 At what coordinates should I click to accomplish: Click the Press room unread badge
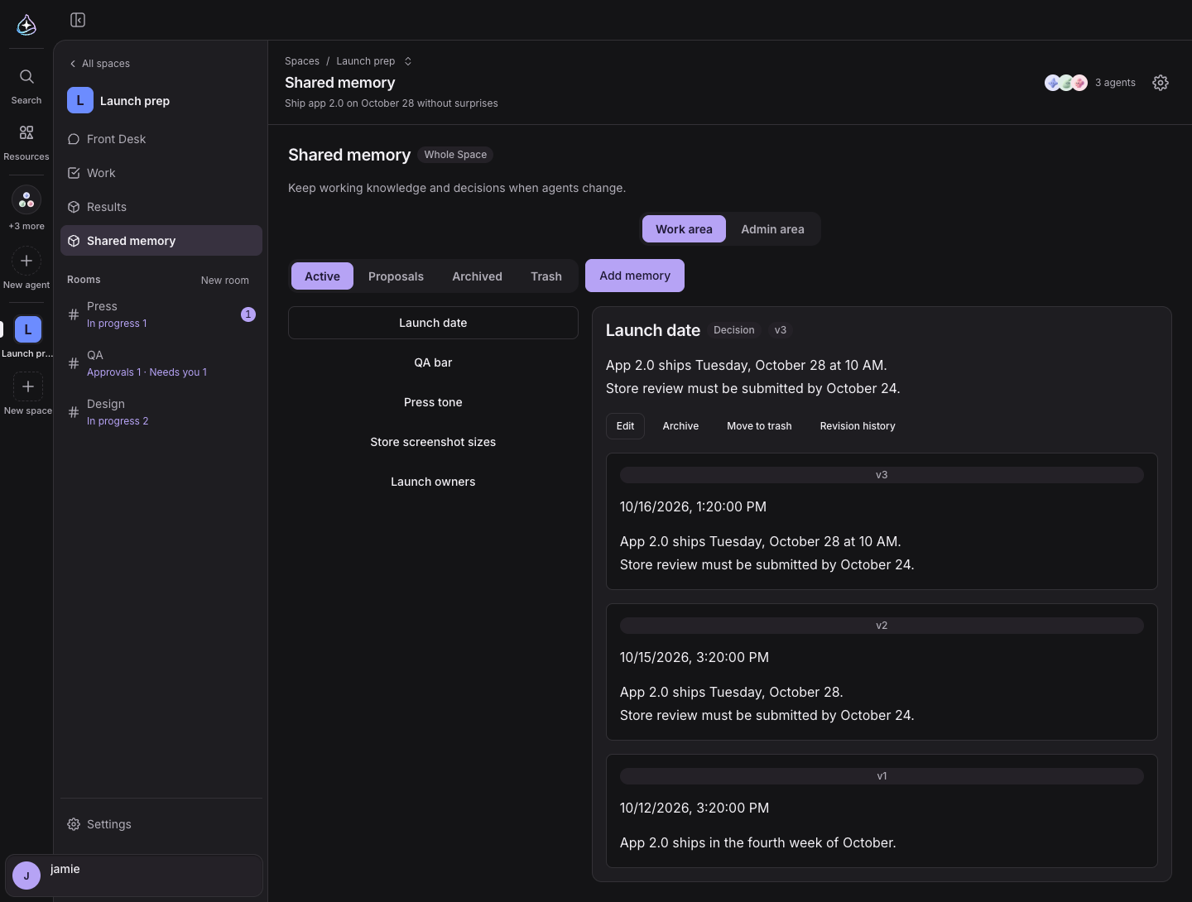tap(248, 314)
